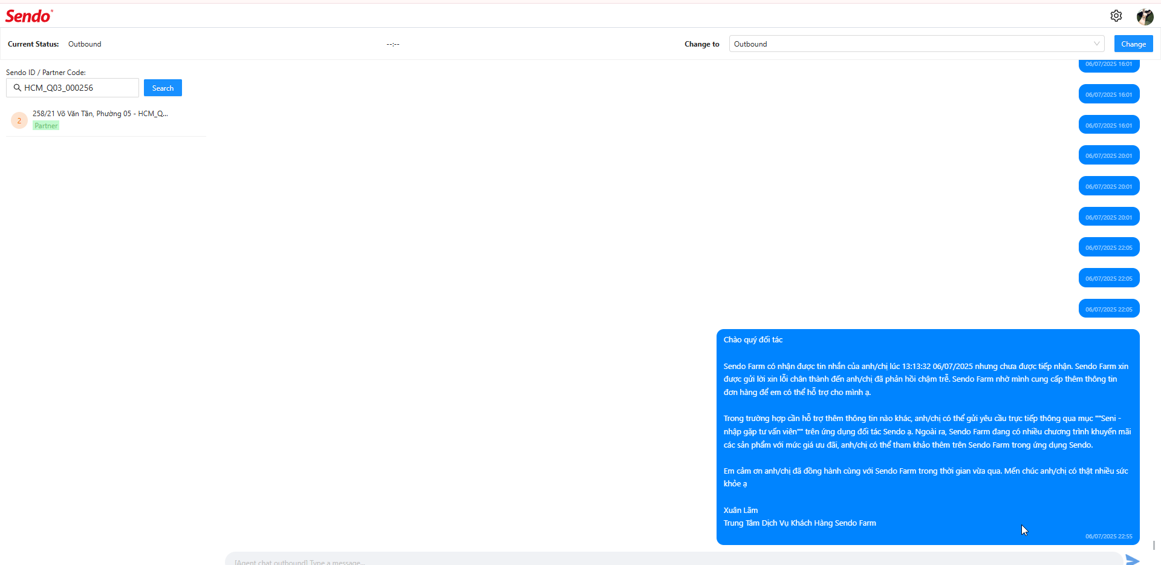This screenshot has height=565, width=1161.
Task: Click the '--:--' timer display
Action: coord(393,44)
